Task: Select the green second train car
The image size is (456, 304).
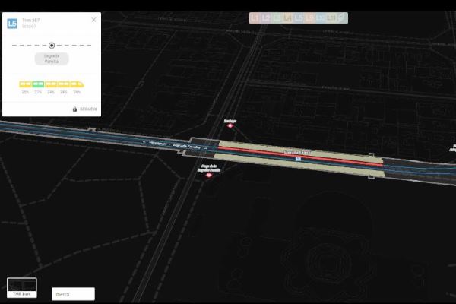Action: tap(38, 84)
